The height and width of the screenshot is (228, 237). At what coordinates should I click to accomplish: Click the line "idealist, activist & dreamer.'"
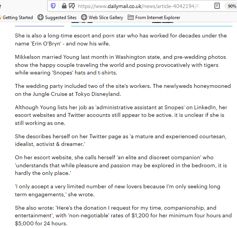tap(50, 144)
